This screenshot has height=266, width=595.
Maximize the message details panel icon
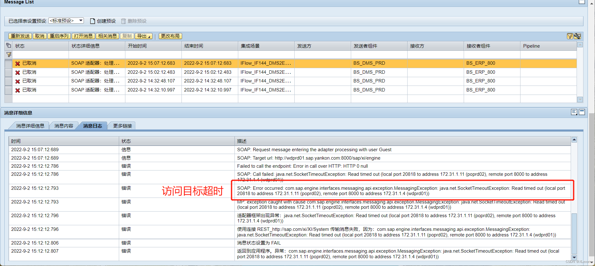pos(582,112)
